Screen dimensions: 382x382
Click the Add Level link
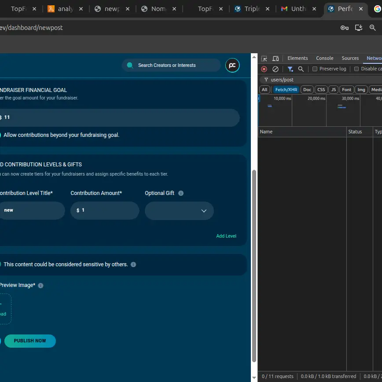[226, 236]
